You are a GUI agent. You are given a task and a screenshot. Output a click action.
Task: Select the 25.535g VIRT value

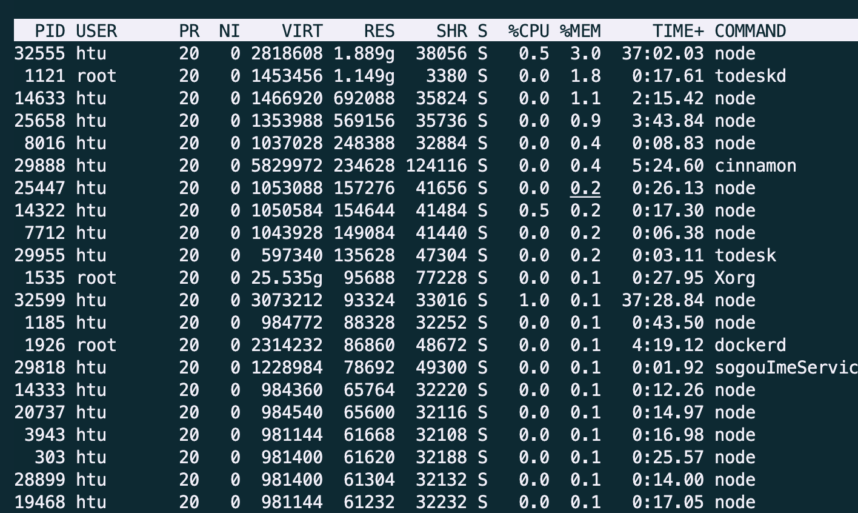click(x=287, y=278)
